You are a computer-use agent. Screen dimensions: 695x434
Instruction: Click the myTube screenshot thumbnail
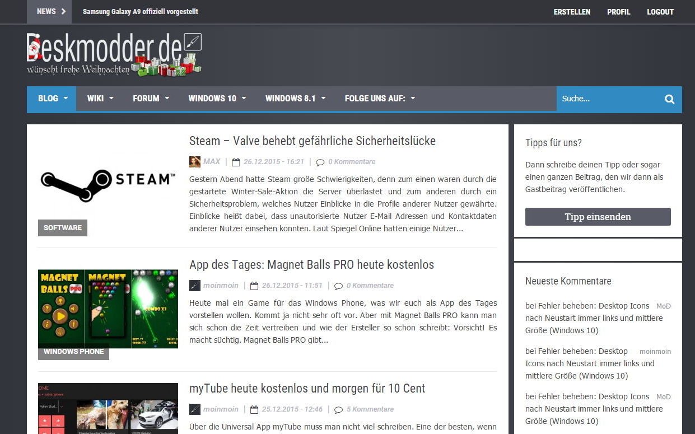[x=108, y=409]
